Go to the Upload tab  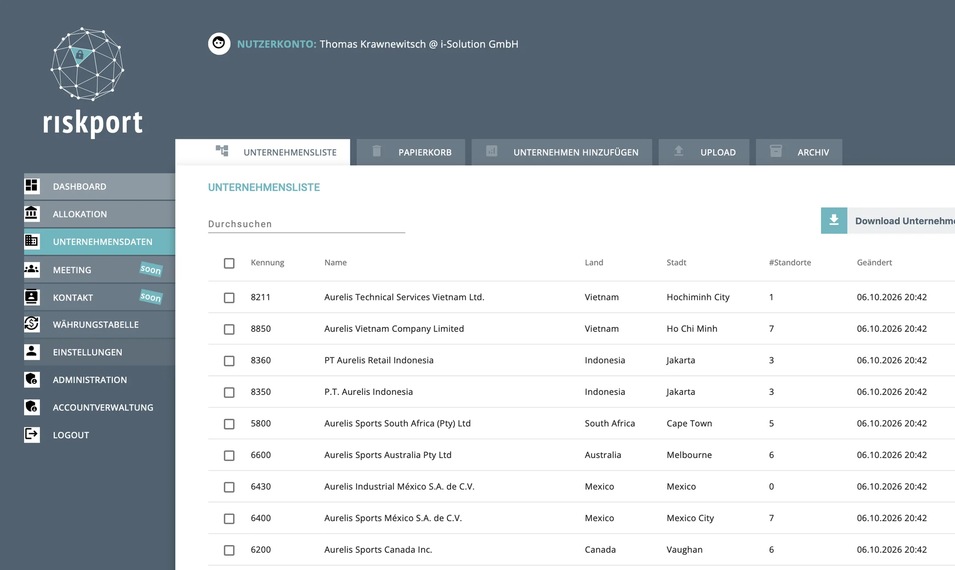click(x=704, y=152)
